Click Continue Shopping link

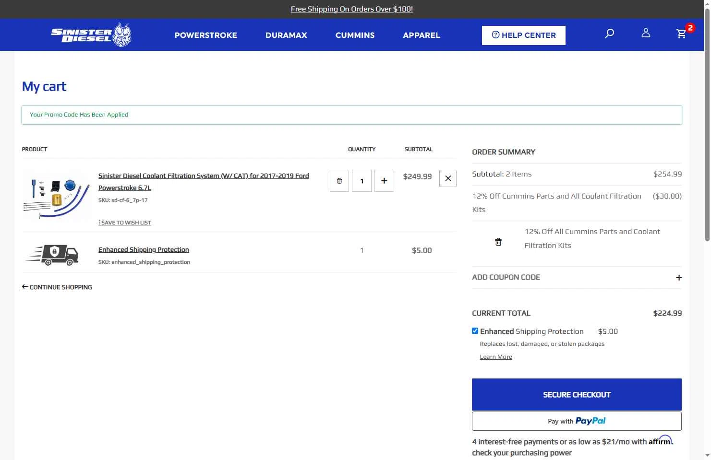click(x=57, y=287)
